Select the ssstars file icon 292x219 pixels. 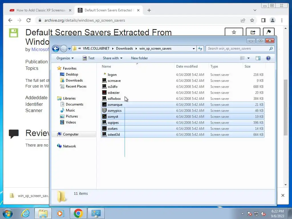104,129
